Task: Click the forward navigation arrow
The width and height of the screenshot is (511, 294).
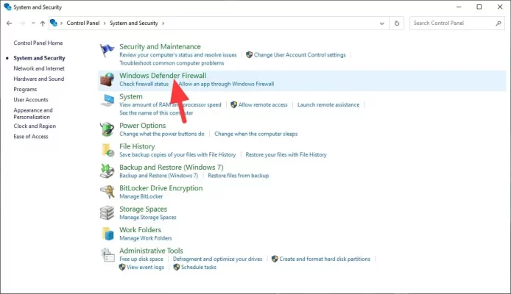Action: (22, 23)
